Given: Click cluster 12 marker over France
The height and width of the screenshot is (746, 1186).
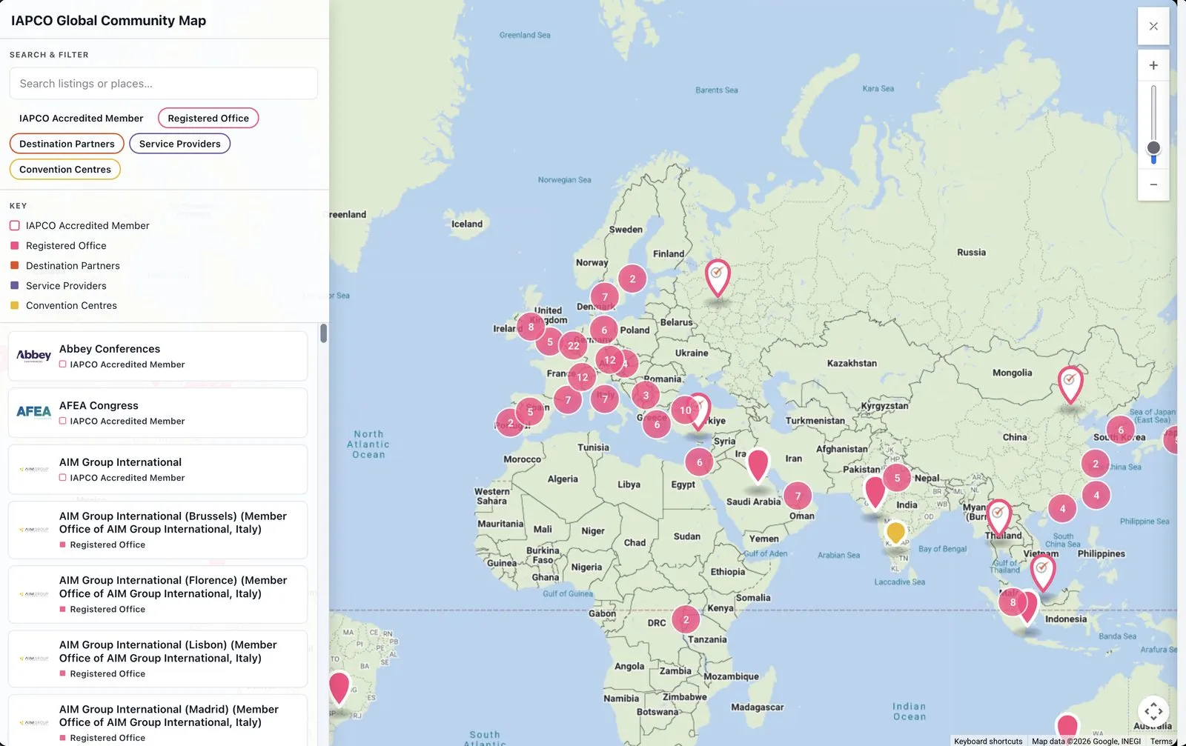Looking at the screenshot, I should click(x=583, y=378).
